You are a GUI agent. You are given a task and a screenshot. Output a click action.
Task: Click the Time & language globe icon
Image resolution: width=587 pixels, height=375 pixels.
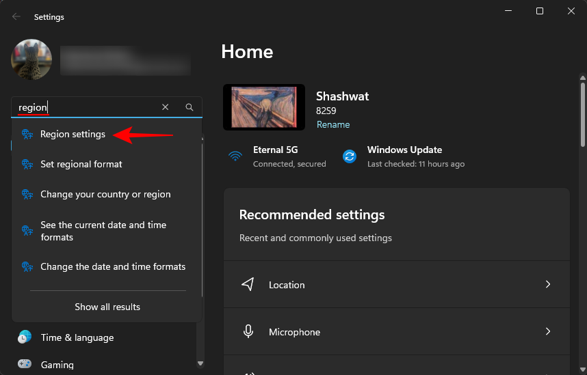click(x=25, y=337)
